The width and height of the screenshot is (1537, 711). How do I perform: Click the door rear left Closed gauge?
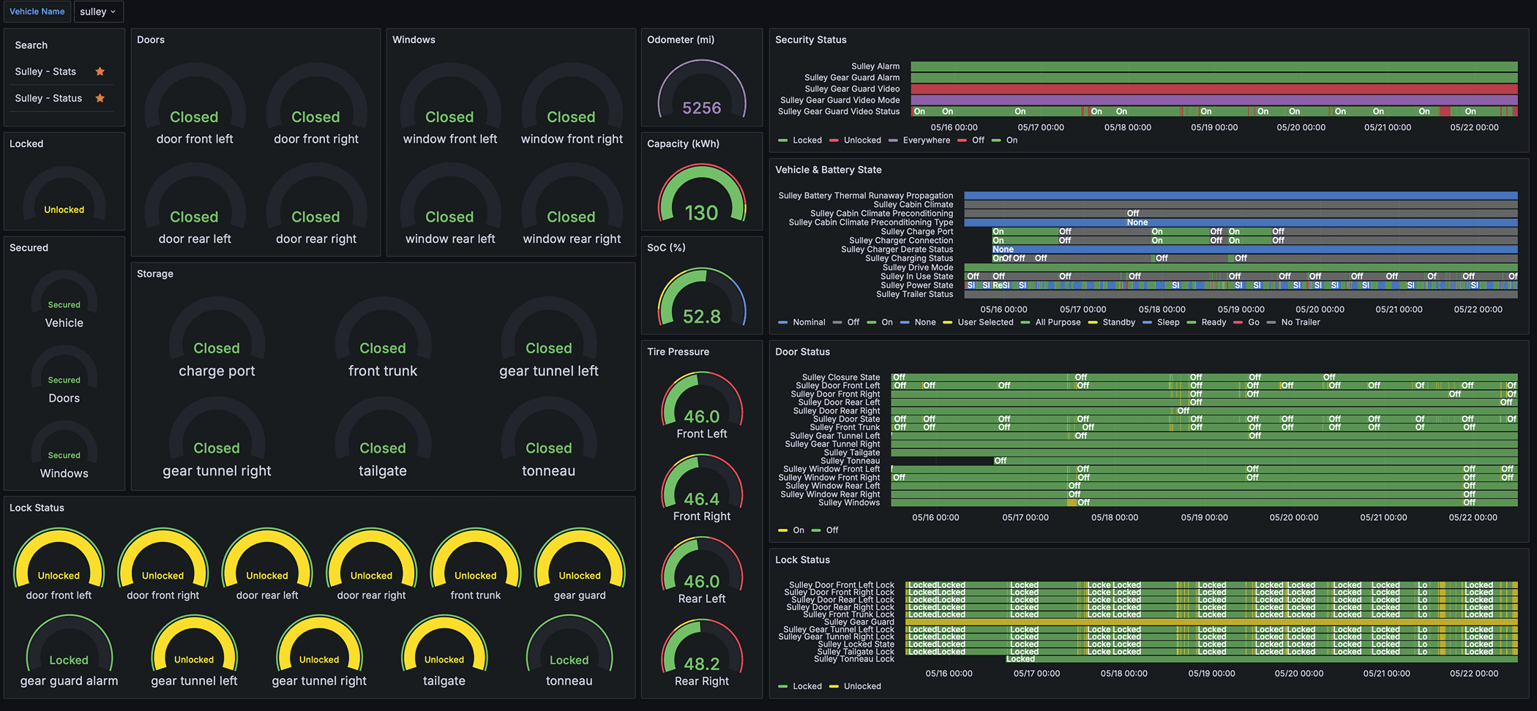pyautogui.click(x=195, y=205)
